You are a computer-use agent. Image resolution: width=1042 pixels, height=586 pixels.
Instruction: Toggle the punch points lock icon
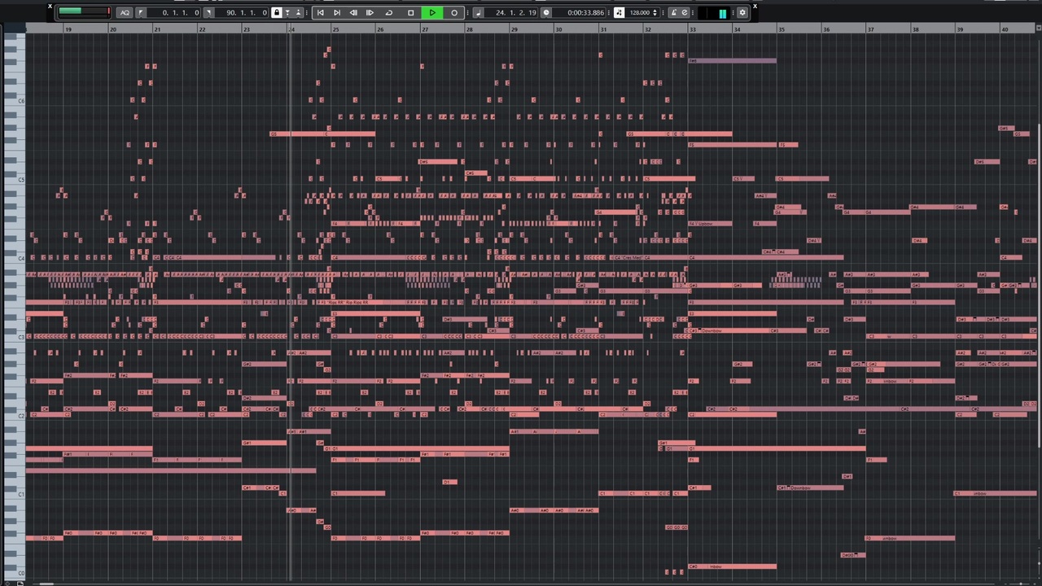click(277, 13)
